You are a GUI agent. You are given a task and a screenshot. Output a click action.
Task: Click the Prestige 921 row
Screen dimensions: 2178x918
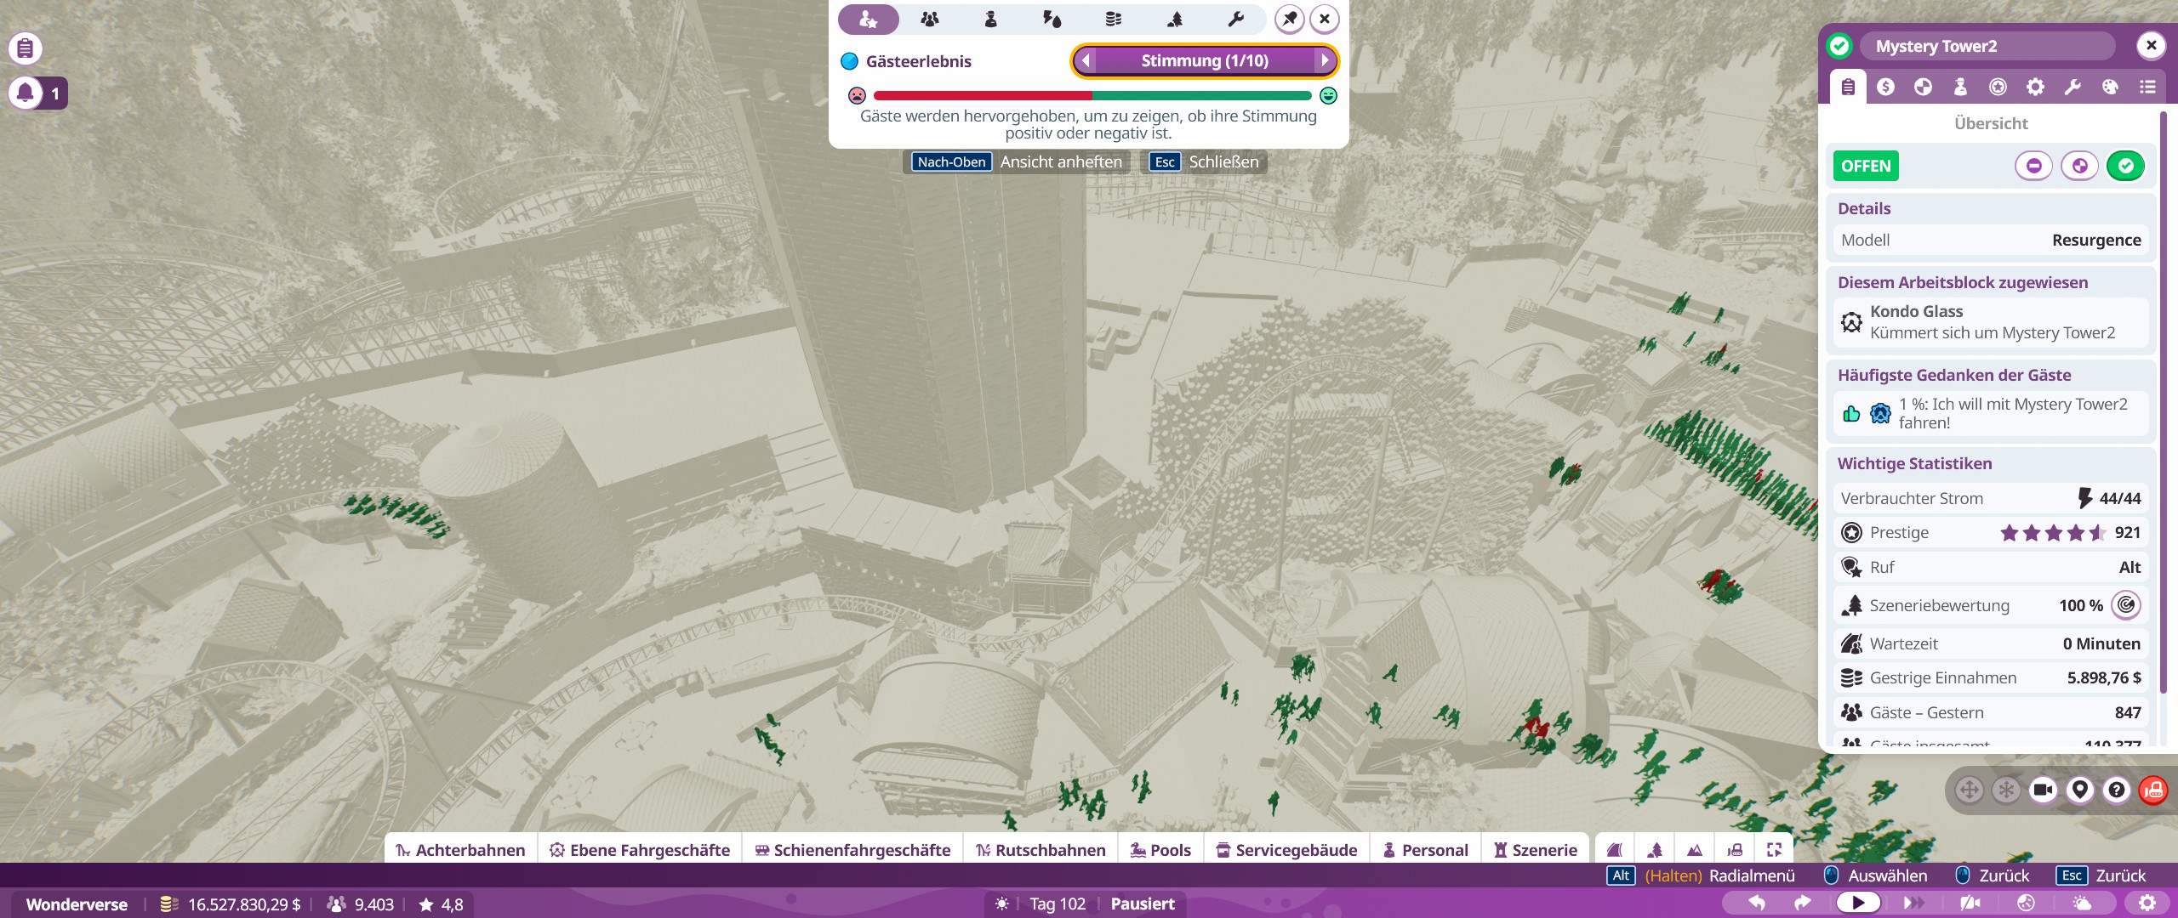(1991, 533)
